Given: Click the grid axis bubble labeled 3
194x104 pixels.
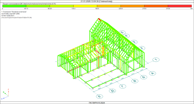Looking at the screenshot, I should [134, 42].
